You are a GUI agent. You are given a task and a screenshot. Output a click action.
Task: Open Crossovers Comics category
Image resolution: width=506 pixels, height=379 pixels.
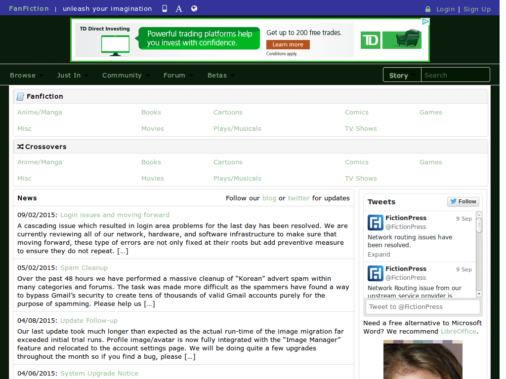357,162
